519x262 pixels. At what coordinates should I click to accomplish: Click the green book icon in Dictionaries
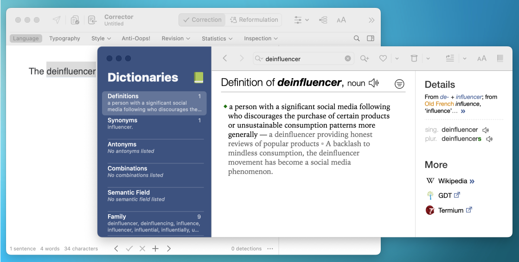coord(199,78)
